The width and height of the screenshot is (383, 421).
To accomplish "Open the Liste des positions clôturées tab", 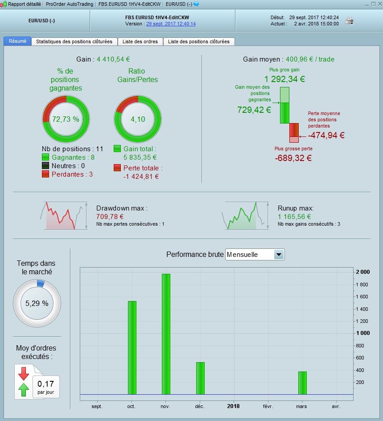I will point(198,41).
